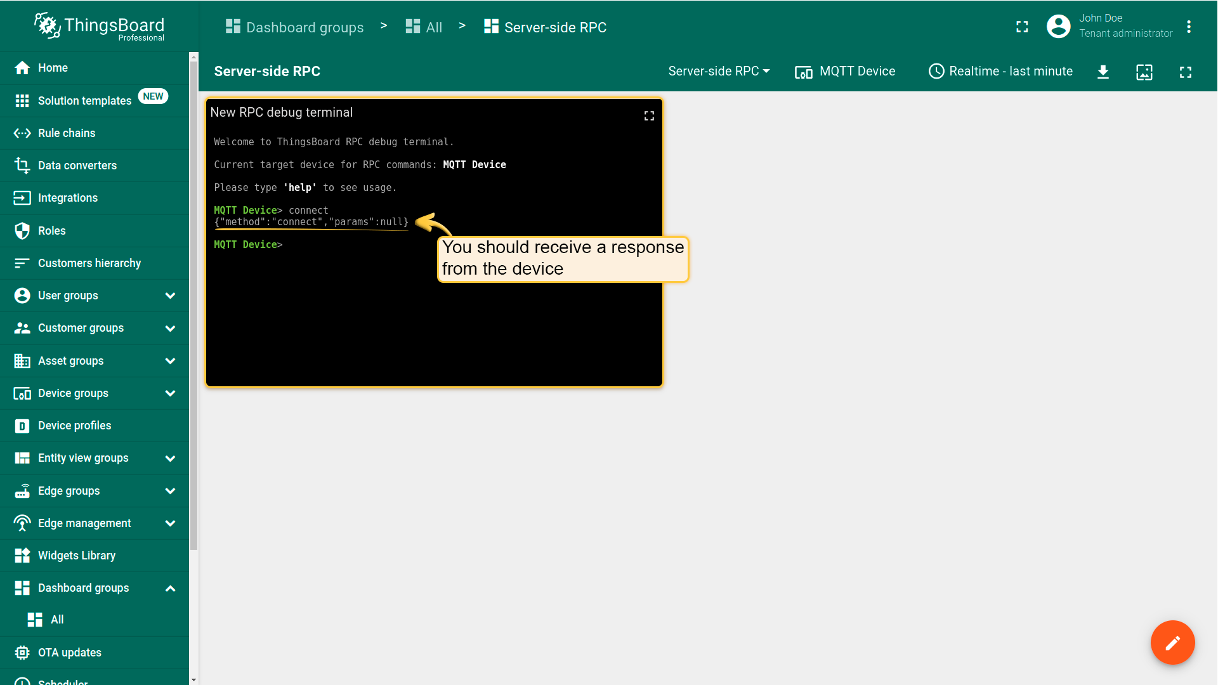Click the Widgets Library icon

22,556
